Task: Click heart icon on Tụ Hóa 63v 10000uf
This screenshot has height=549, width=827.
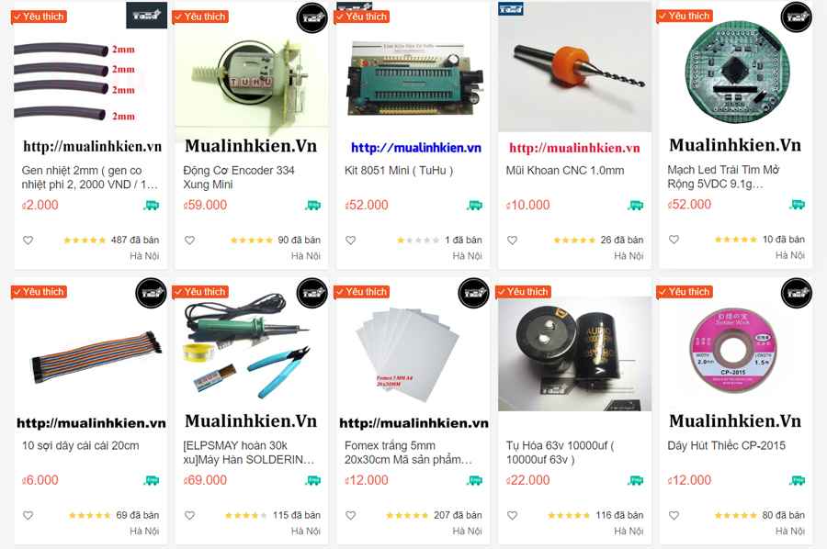Action: point(512,515)
